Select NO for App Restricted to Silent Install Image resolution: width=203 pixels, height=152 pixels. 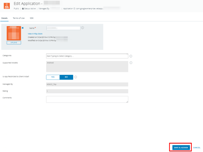[x=66, y=77]
